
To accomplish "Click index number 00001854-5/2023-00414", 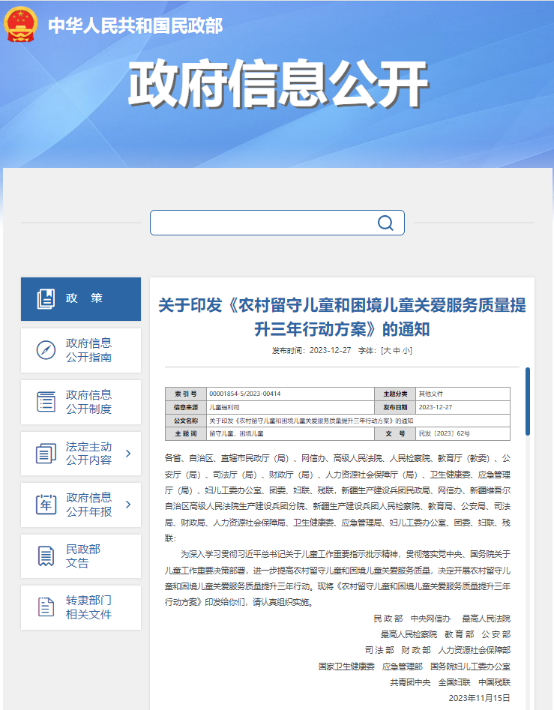I will tap(245, 394).
